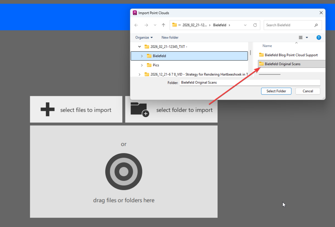Click the folder-plus import icon

click(x=140, y=110)
